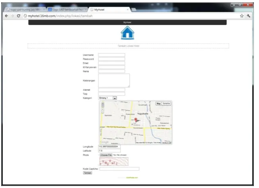259x188 pixels.
Task: Click the Alamat input field
Action: pyautogui.click(x=112, y=90)
